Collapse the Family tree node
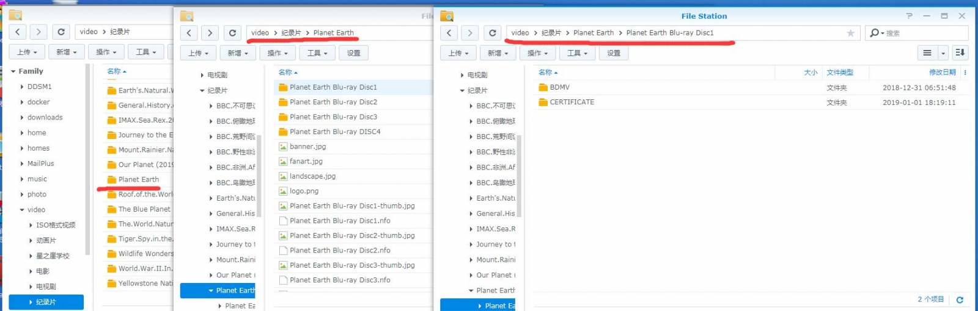This screenshot has height=311, width=978. pyautogui.click(x=13, y=71)
